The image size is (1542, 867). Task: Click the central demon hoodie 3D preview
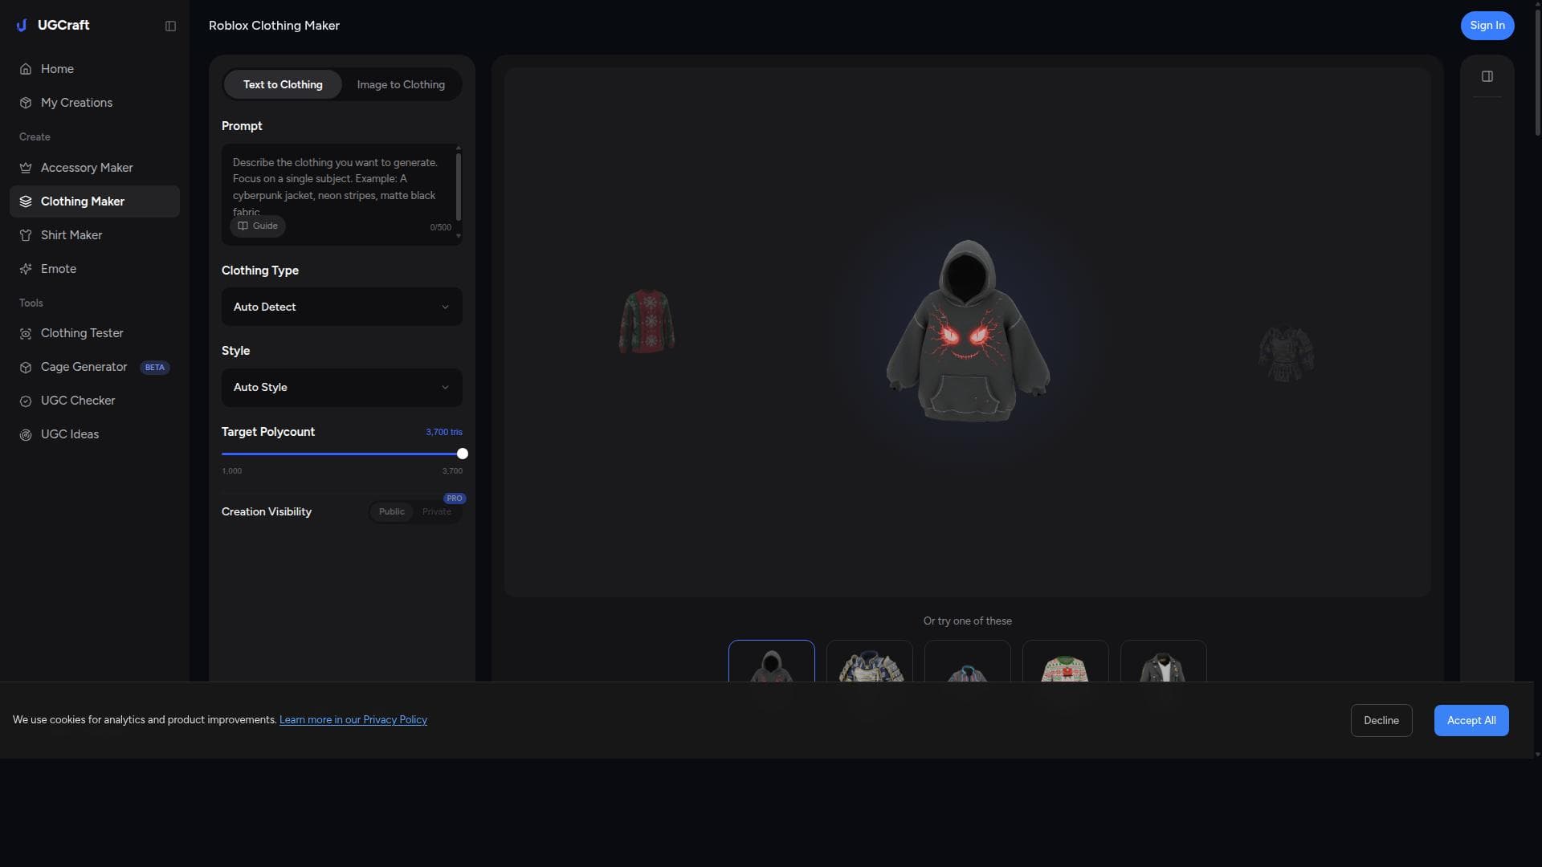point(968,331)
